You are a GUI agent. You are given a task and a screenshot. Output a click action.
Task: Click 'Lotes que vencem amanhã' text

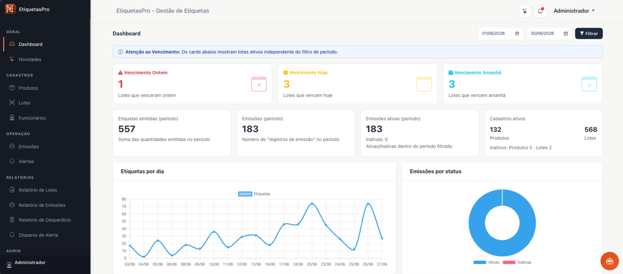click(x=477, y=95)
